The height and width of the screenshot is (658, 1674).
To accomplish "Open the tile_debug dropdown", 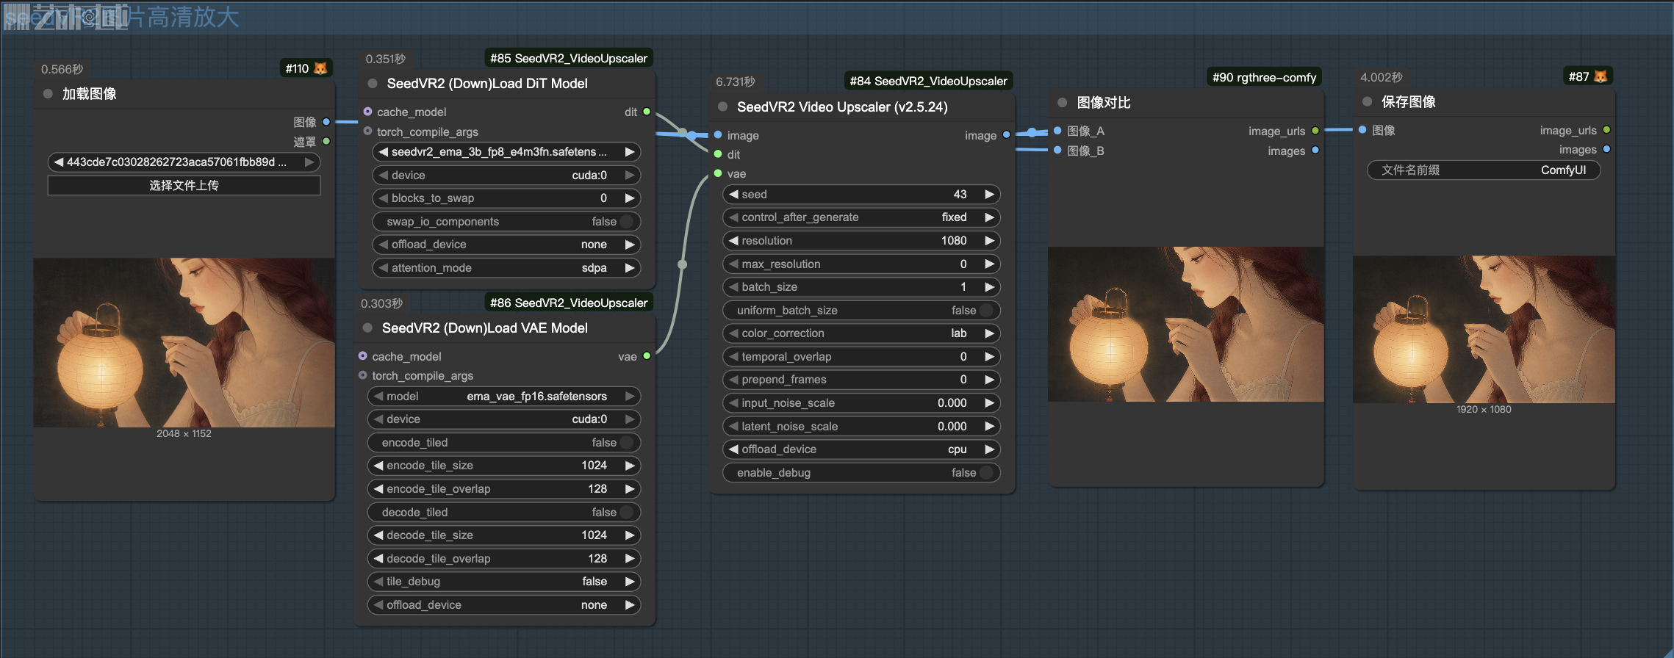I will pyautogui.click(x=503, y=582).
